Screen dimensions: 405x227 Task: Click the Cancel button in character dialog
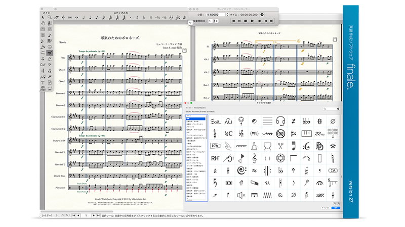pos(326,208)
